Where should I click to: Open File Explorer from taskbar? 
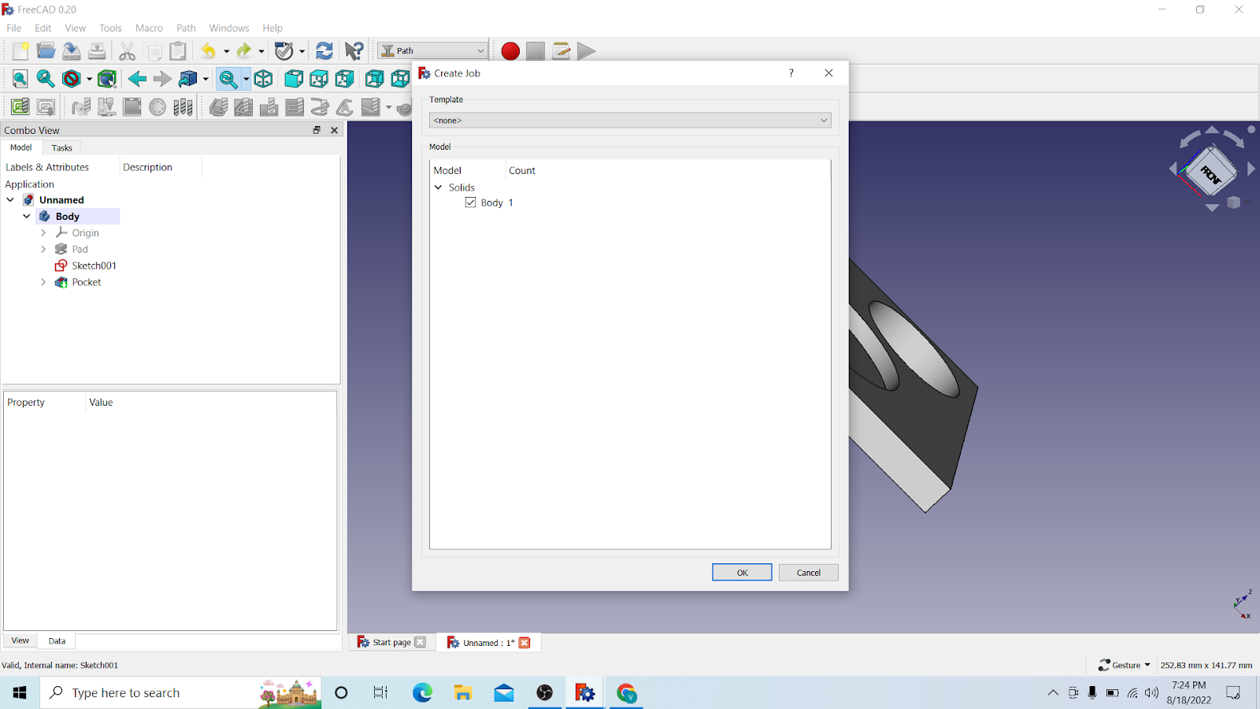tap(463, 693)
